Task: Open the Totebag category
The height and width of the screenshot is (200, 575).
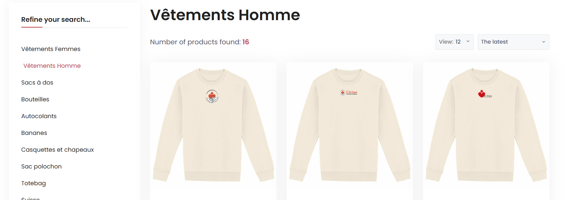Action: coord(33,183)
